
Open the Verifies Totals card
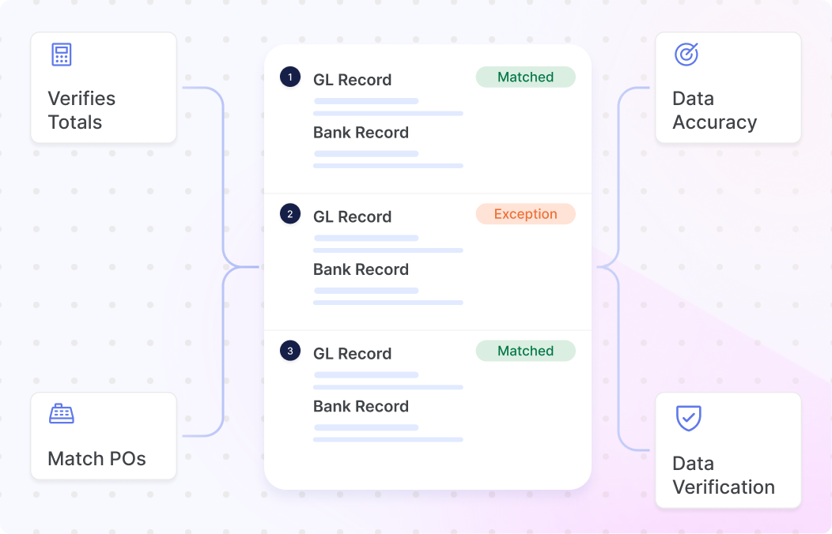(104, 88)
